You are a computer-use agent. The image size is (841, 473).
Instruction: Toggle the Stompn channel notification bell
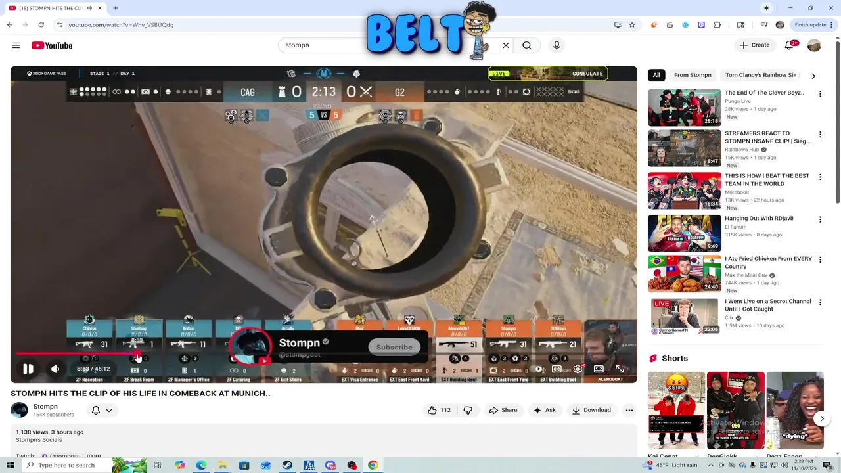coord(96,410)
